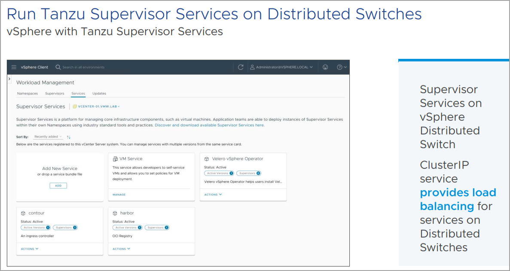Click 'Status: Active' on the harbor card
Screen dimensions: 510x271
coord(123,222)
